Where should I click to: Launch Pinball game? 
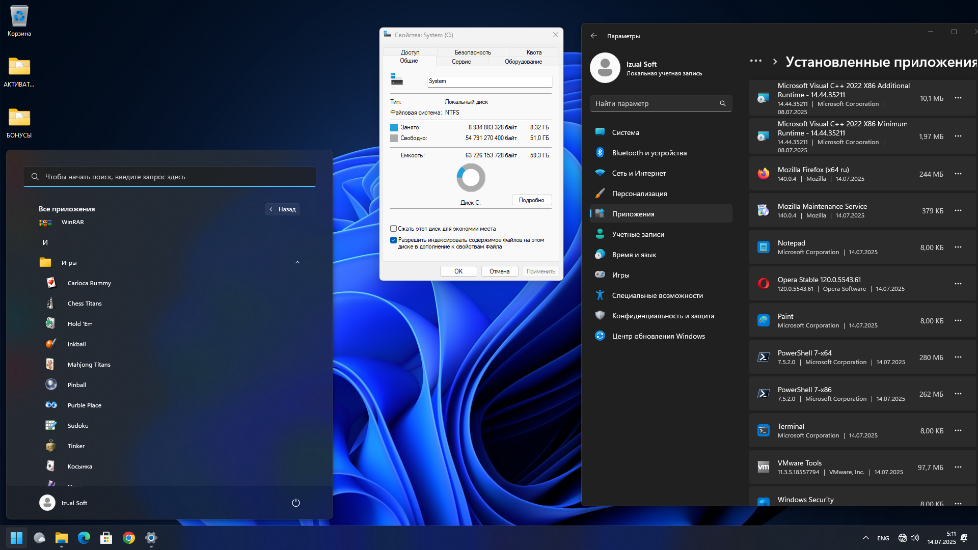[x=170, y=385]
